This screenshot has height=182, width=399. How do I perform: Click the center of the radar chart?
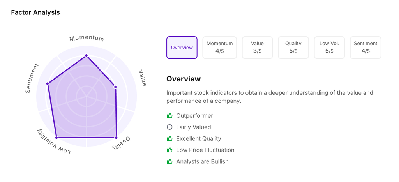coord(87,96)
